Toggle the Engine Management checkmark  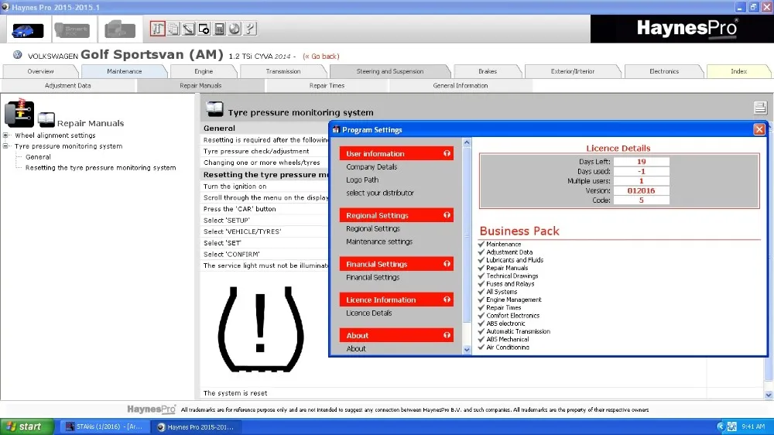[481, 300]
